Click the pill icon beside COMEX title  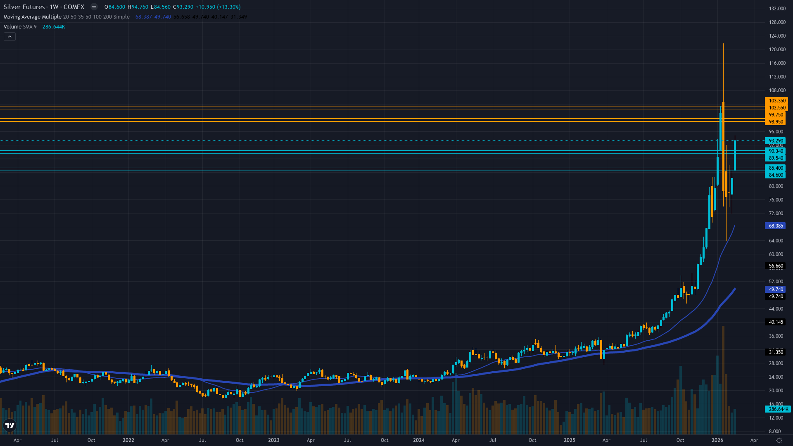(x=94, y=7)
